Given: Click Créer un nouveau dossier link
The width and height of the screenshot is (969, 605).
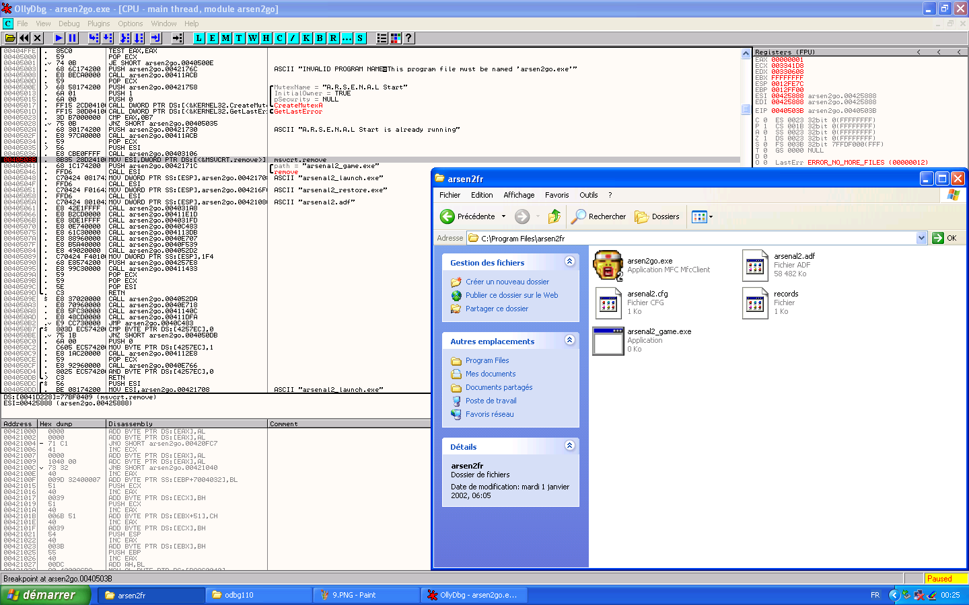Looking at the screenshot, I should tap(507, 282).
